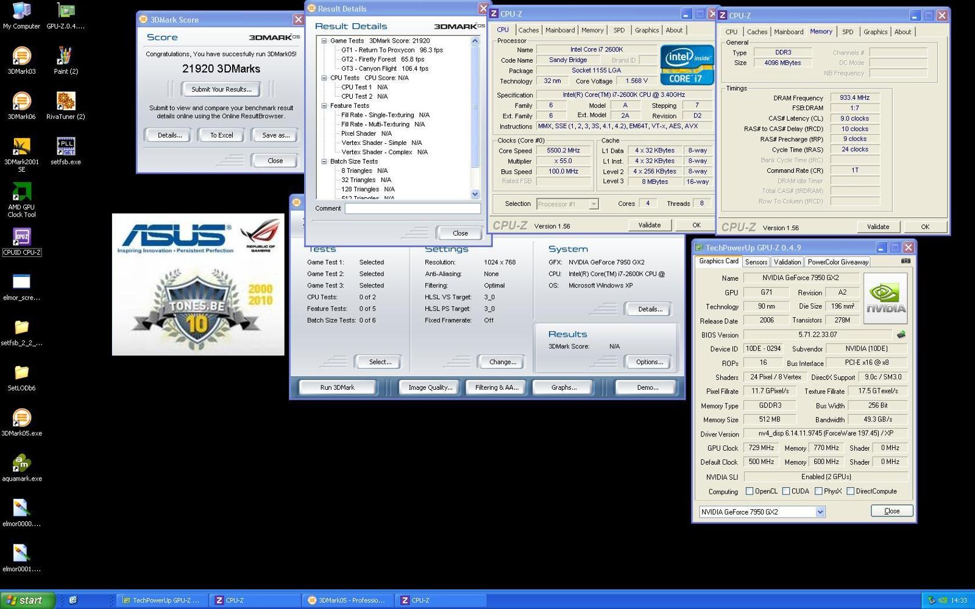Switch to Graphics tab in right CPU-Z
The image size is (975, 609).
pos(875,32)
